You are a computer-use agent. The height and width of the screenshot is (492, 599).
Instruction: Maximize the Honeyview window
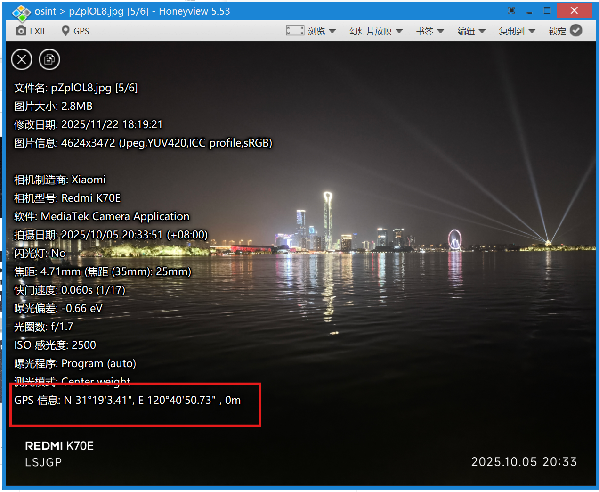click(547, 11)
